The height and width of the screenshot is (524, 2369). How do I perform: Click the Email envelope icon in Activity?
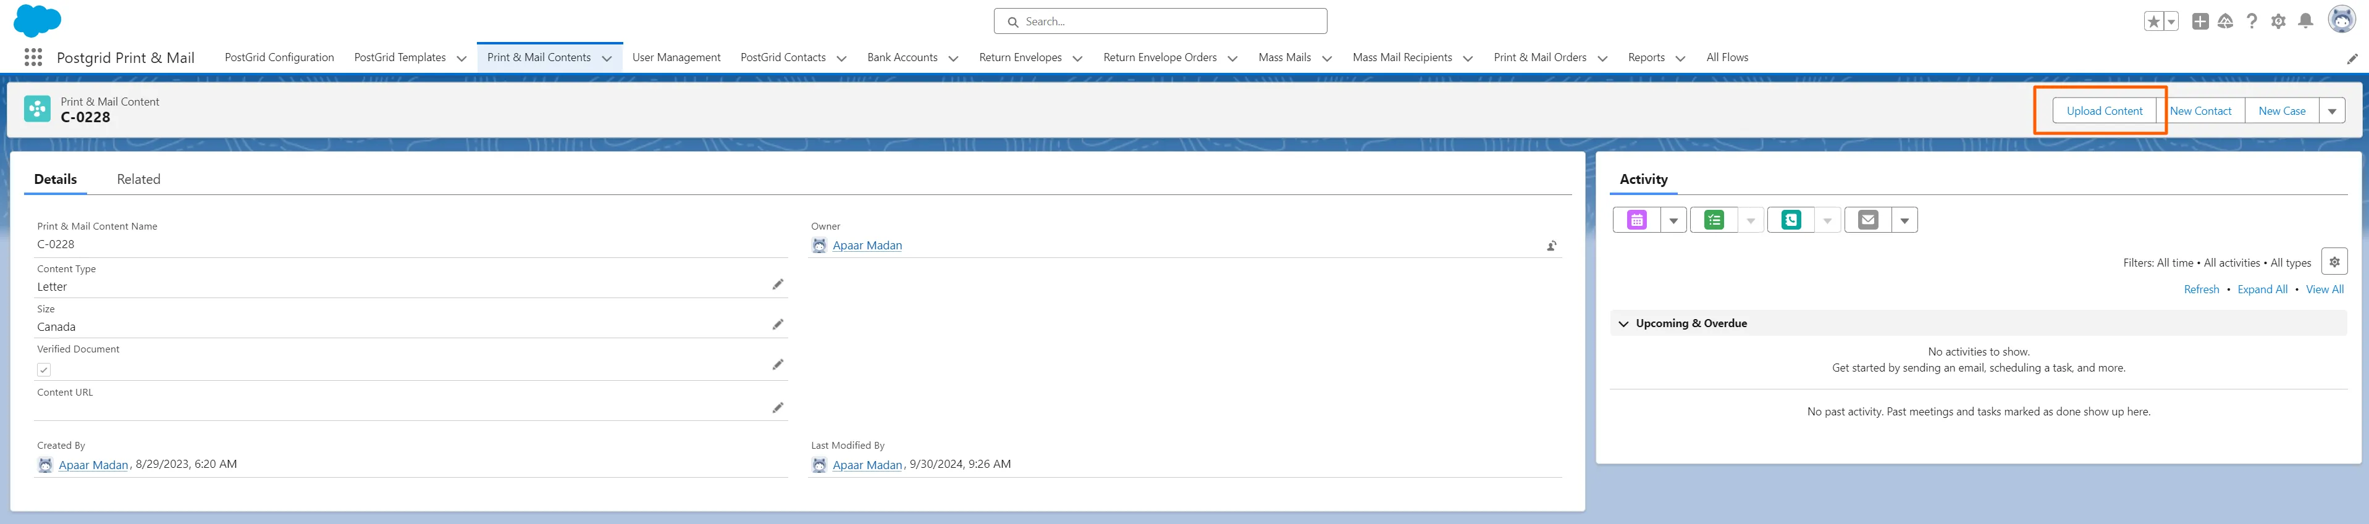click(x=1867, y=220)
